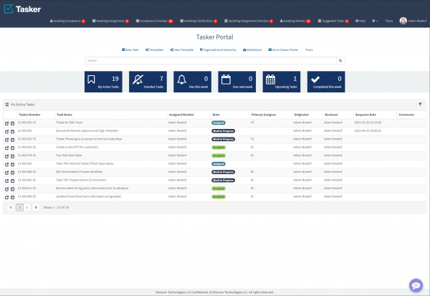Screen dimensions: 430x296
Task: Open the Review latest hiring policy task icon
Action: 7,189
